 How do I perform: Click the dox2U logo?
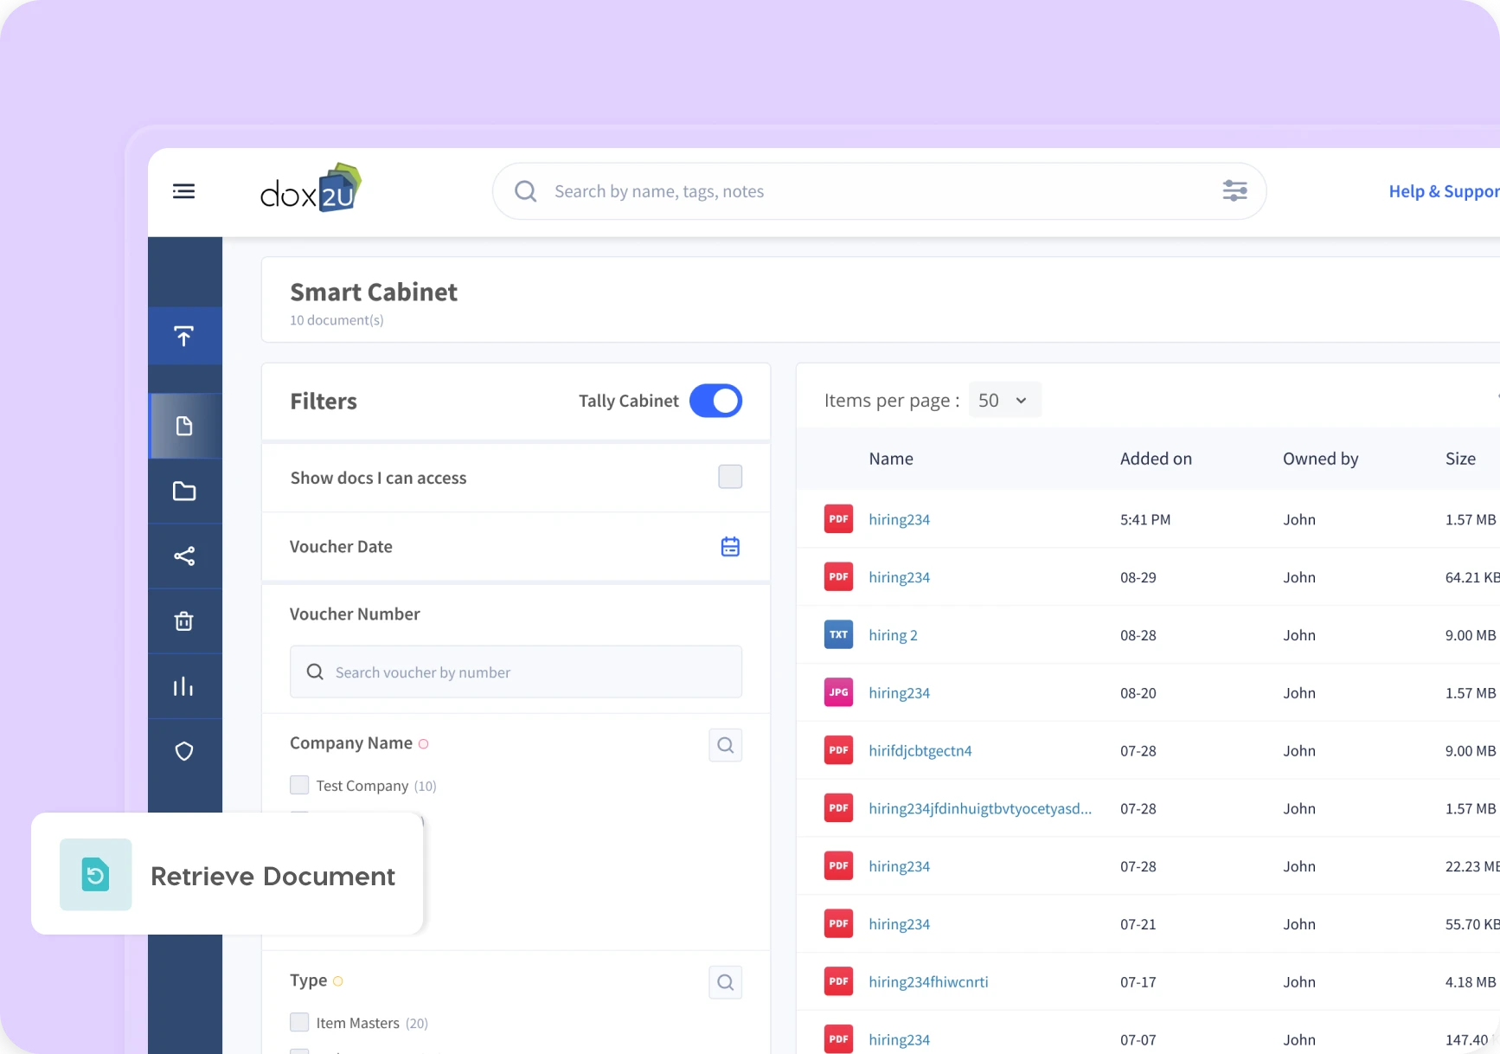coord(310,189)
